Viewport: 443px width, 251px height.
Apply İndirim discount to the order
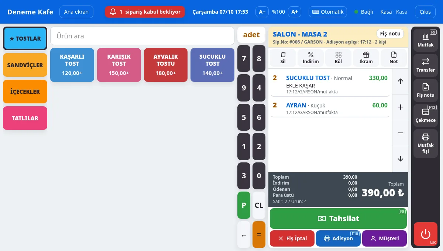pyautogui.click(x=310, y=58)
